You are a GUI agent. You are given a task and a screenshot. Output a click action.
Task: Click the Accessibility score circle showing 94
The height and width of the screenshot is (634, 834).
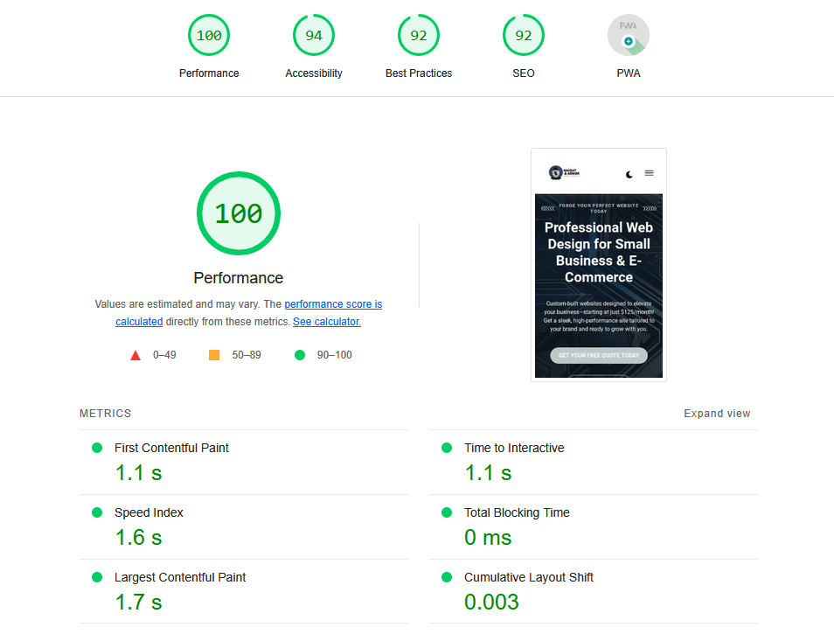pyautogui.click(x=314, y=35)
